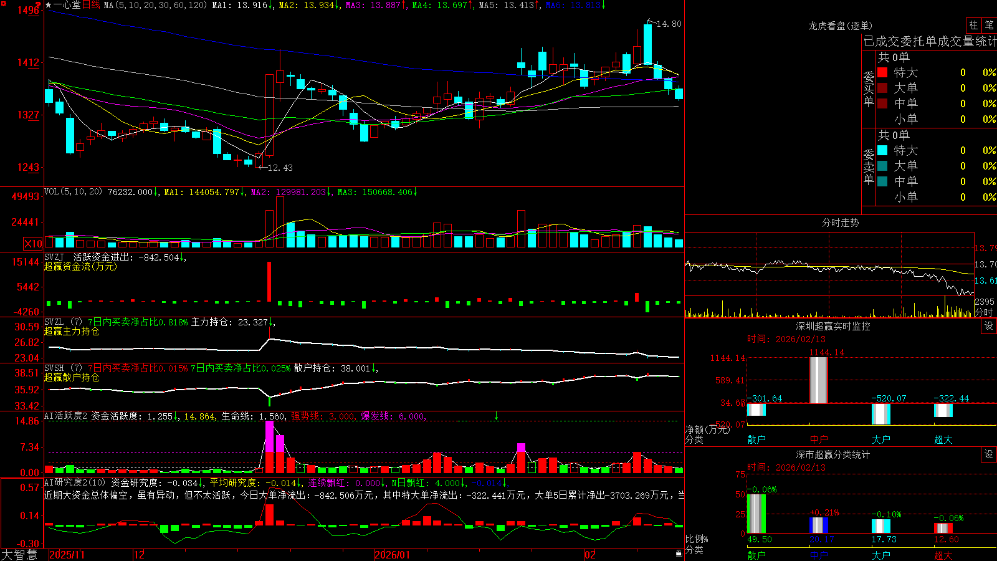Click the 1144.14 中户 net inflow bar

[819, 380]
